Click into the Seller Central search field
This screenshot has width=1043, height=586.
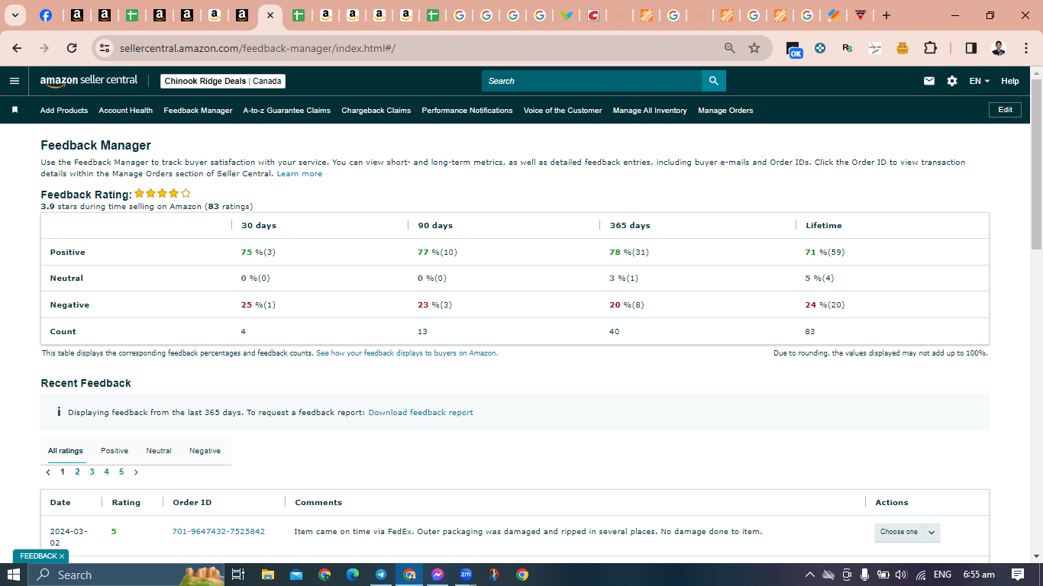[592, 81]
